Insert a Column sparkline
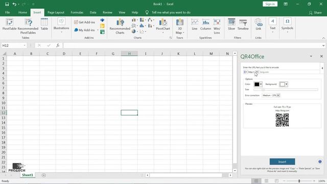 pyautogui.click(x=205, y=25)
